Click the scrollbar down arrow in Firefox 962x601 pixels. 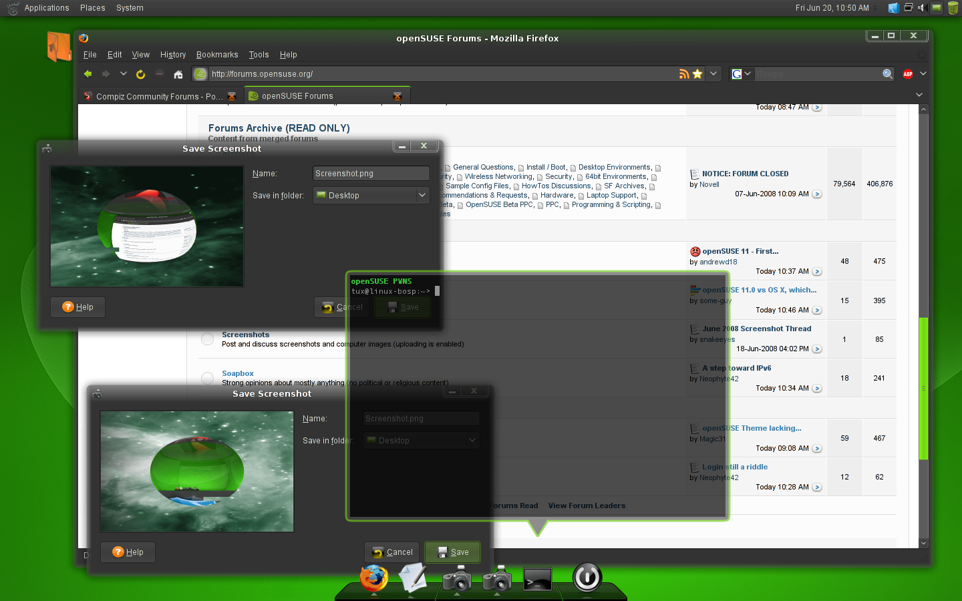pos(923,543)
